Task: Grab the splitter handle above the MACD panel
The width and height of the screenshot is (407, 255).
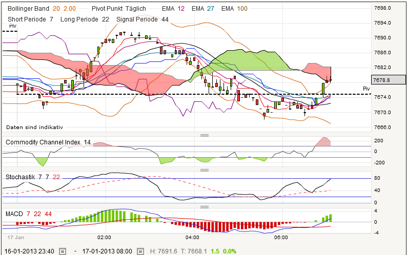Action: point(205,207)
